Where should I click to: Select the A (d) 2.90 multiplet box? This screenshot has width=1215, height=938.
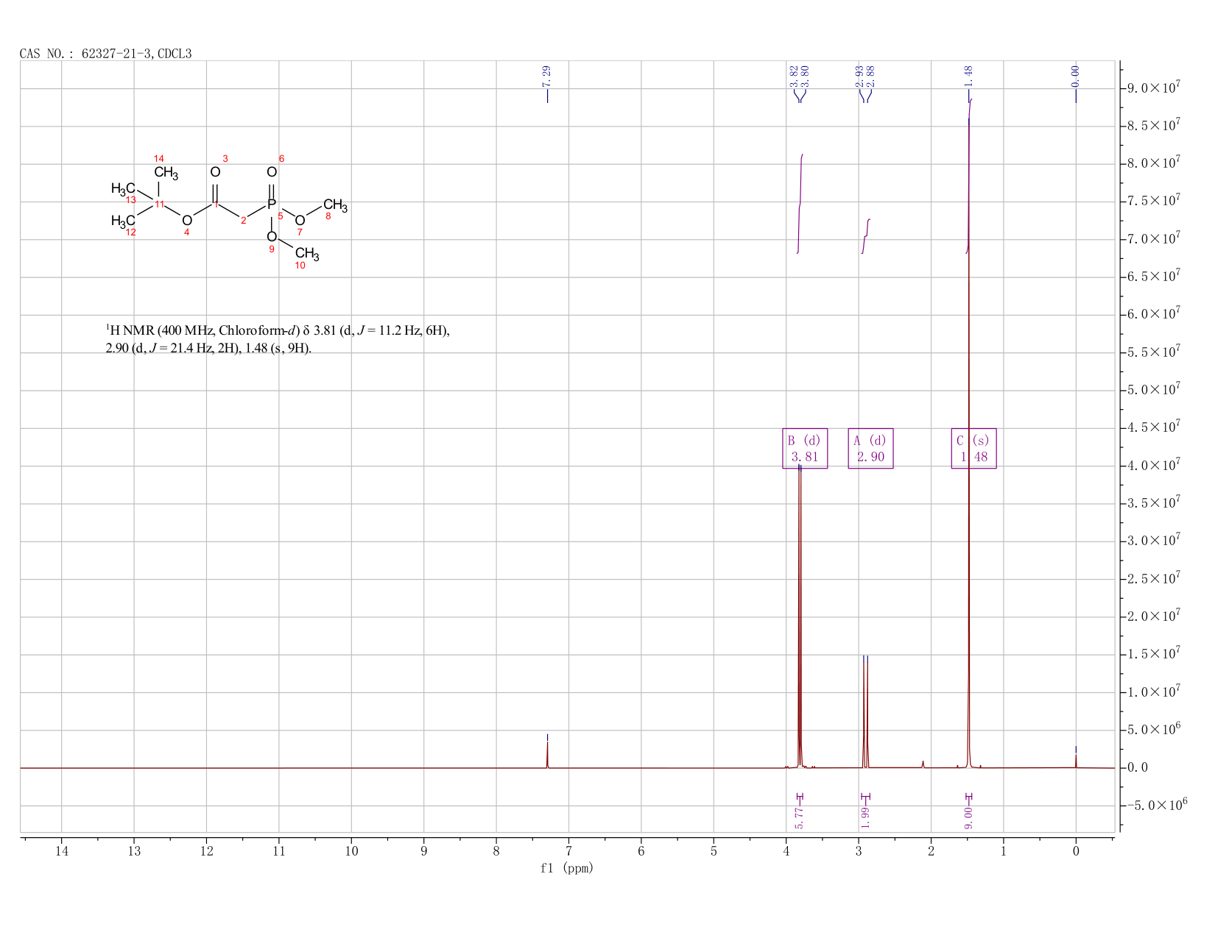point(870,448)
